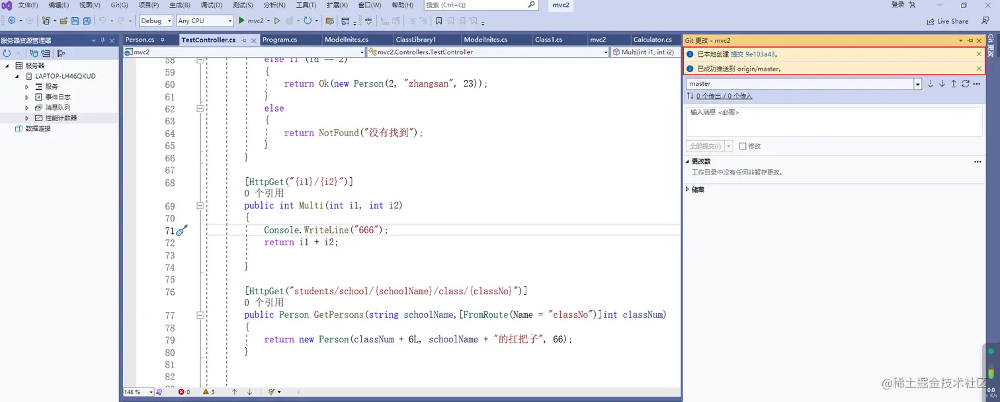This screenshot has height=402, width=1000.
Task: Click the services tree icon in Server Explorer toolbar
Action: point(62,53)
